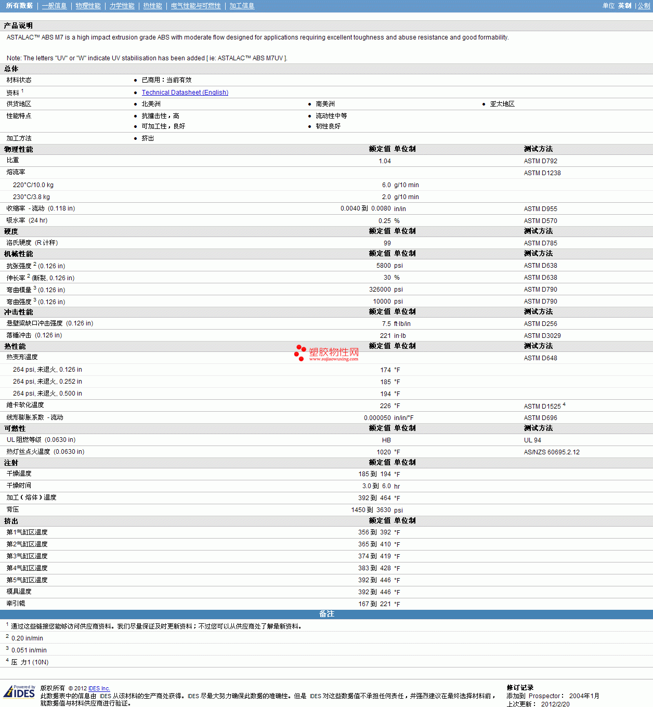Click the ASTM D648 test method
This screenshot has height=707, width=653.
coord(541,358)
